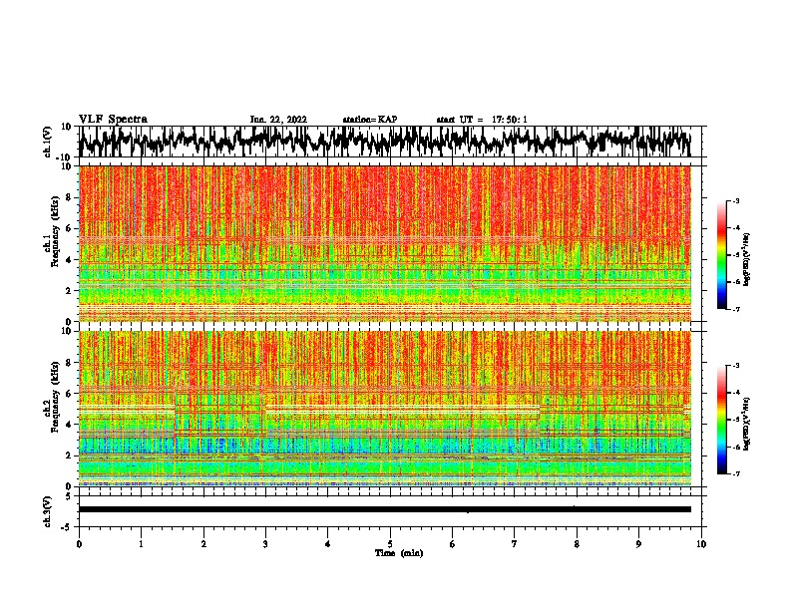Screen dimensions: 790x610
Task: Click the 4 kHz tick on ch.1 spectrogram
Action: tap(69, 260)
